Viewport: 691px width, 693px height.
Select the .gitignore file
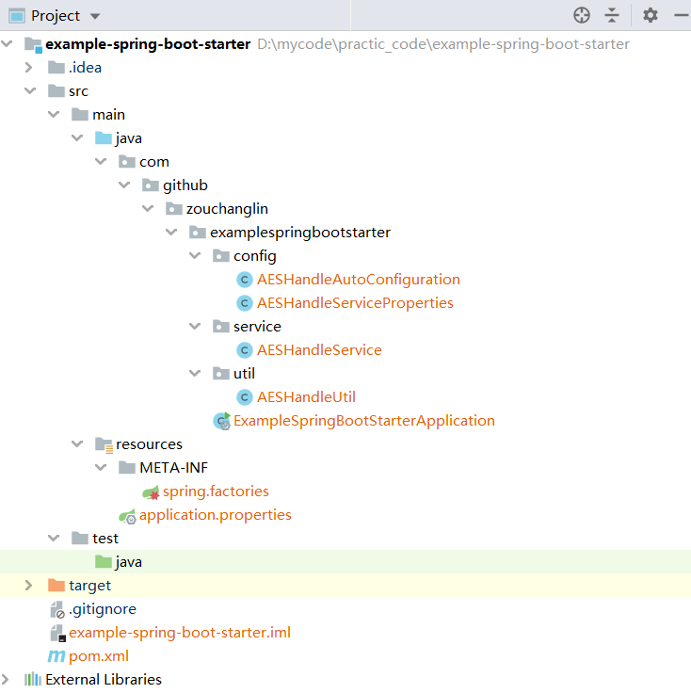[102, 609]
